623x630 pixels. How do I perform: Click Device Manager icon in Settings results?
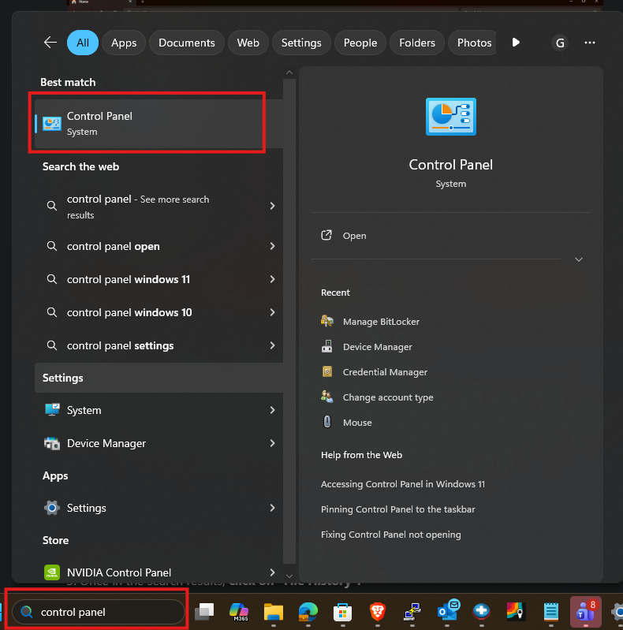coord(52,443)
